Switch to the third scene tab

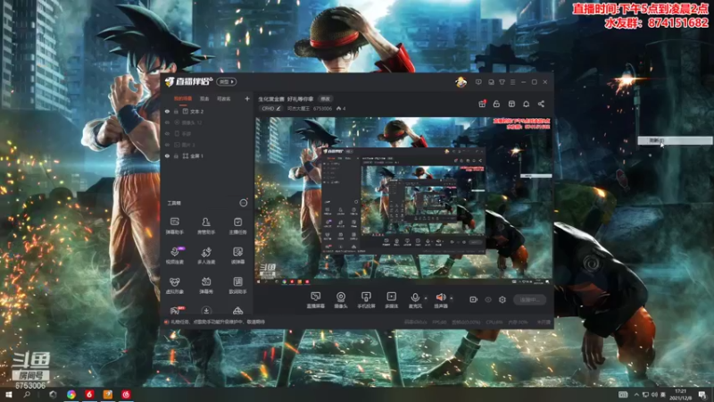pyautogui.click(x=224, y=98)
